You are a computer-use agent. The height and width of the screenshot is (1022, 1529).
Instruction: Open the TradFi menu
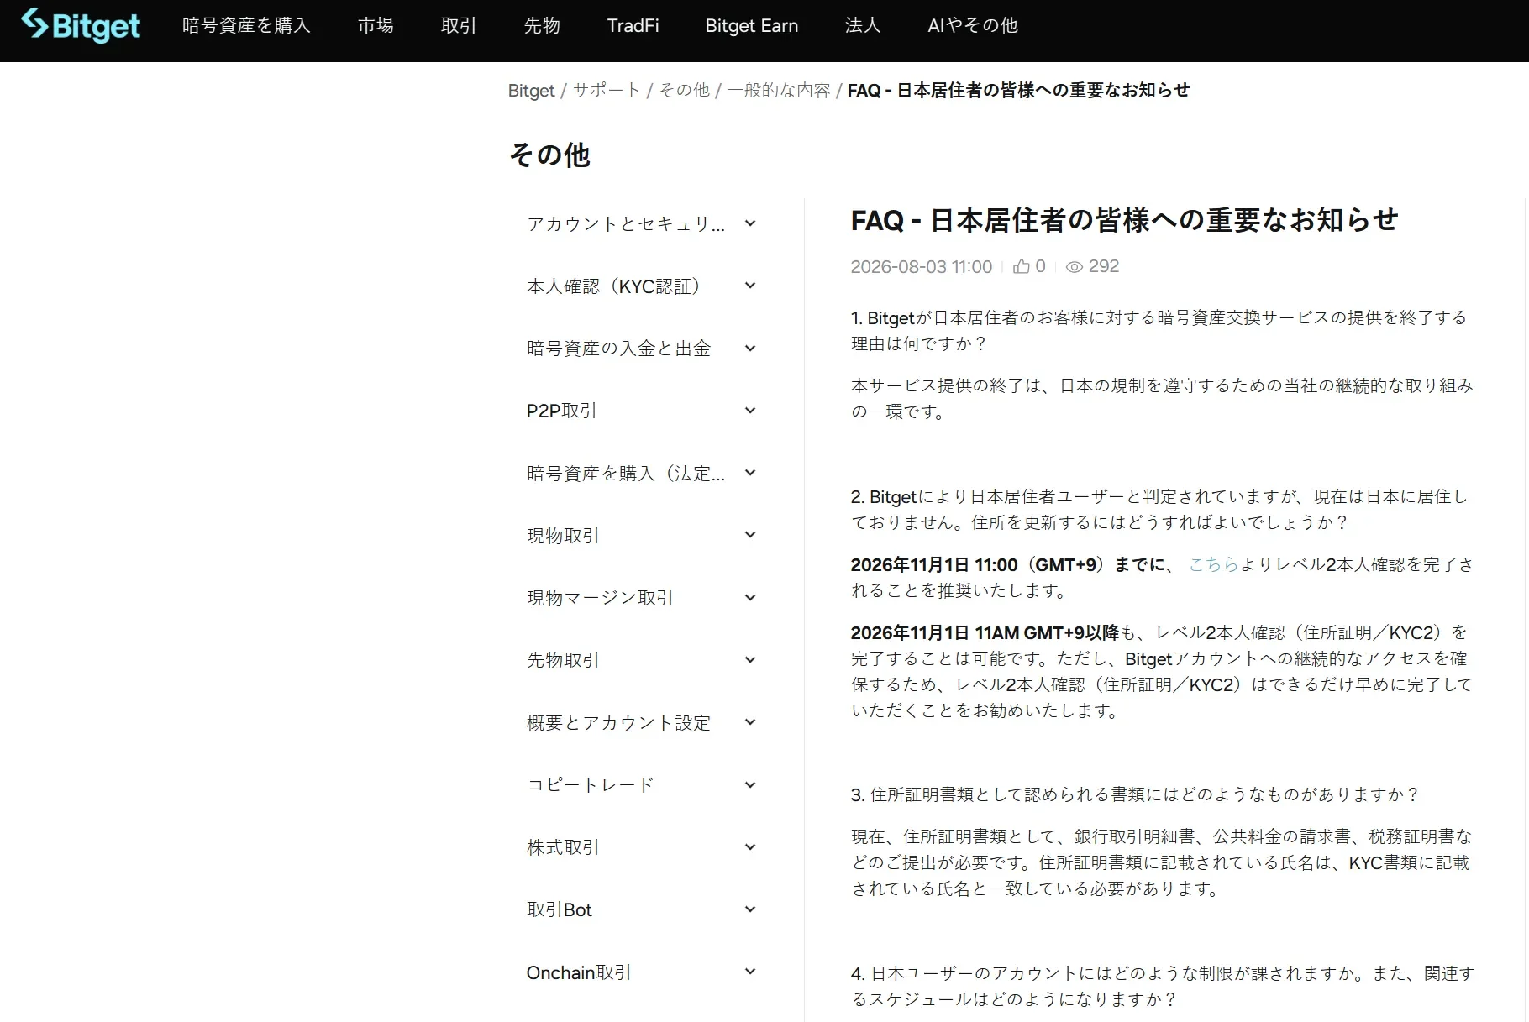click(x=633, y=25)
